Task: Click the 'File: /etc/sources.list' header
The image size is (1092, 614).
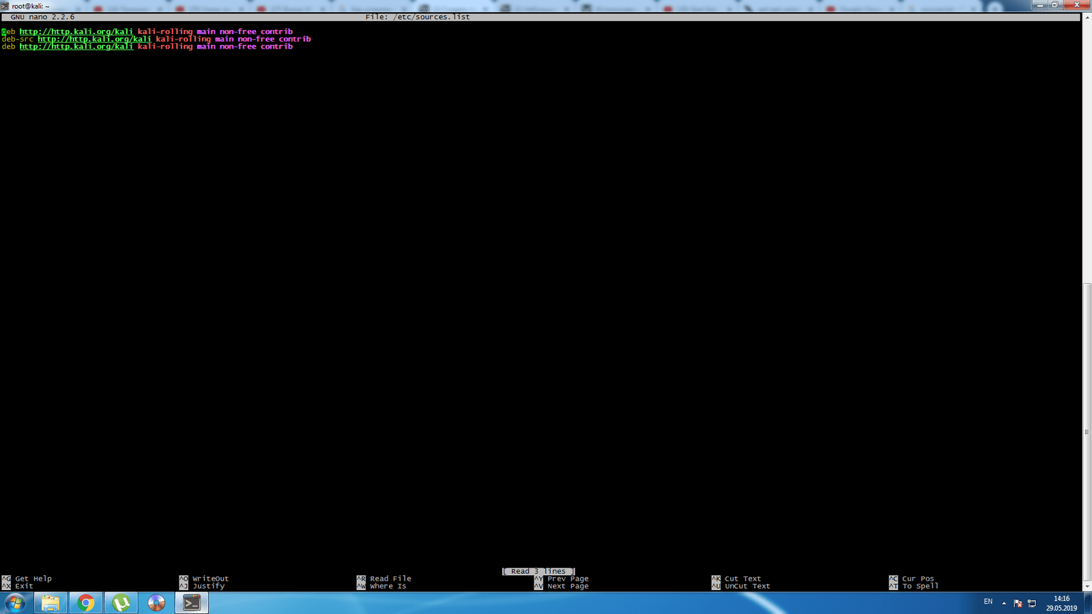Action: [x=418, y=17]
